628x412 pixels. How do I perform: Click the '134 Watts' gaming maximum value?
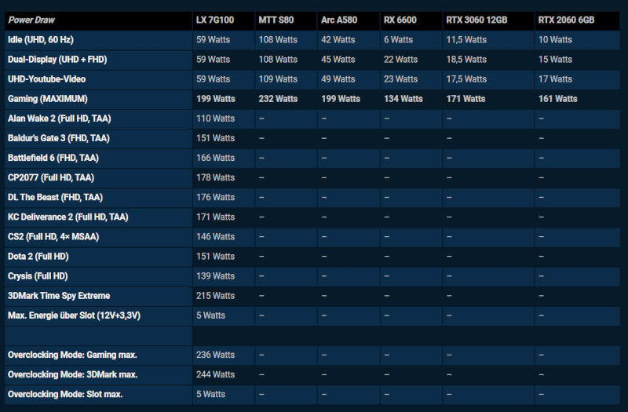(x=403, y=99)
